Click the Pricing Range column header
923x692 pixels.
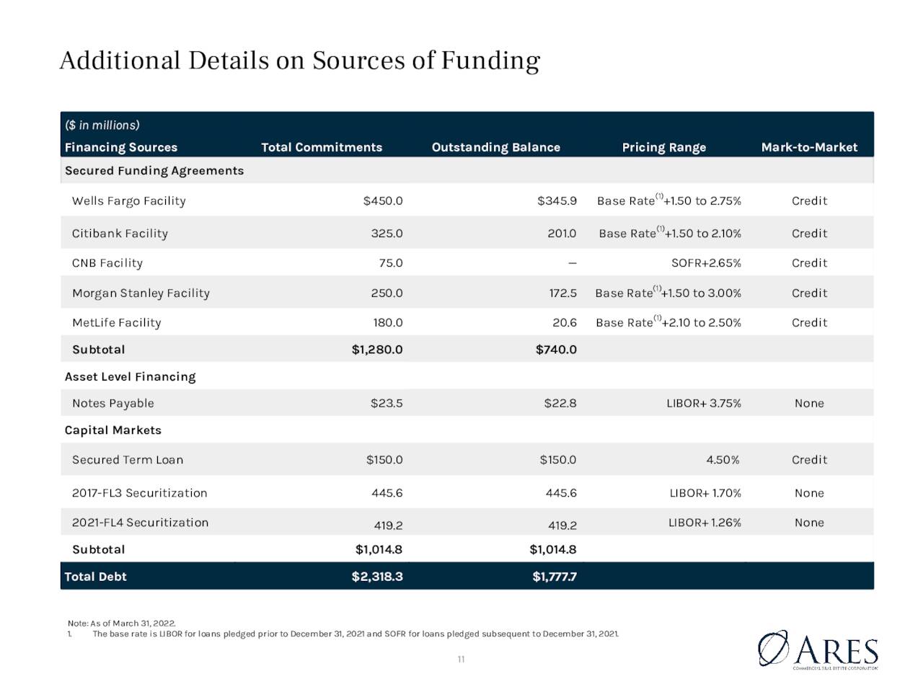664,147
